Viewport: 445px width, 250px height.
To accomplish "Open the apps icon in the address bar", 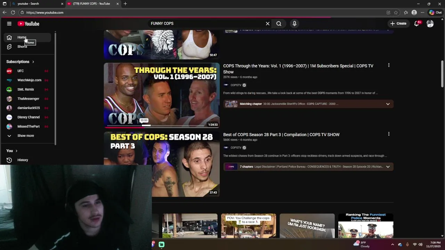I will pyautogui.click(x=388, y=12).
